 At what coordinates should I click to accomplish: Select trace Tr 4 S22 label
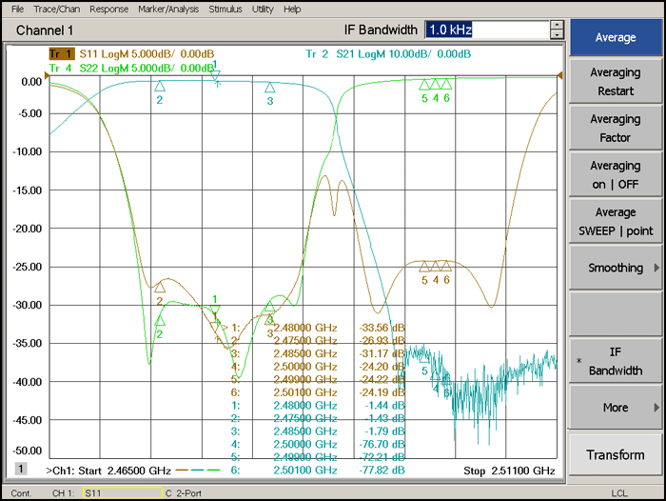(131, 68)
